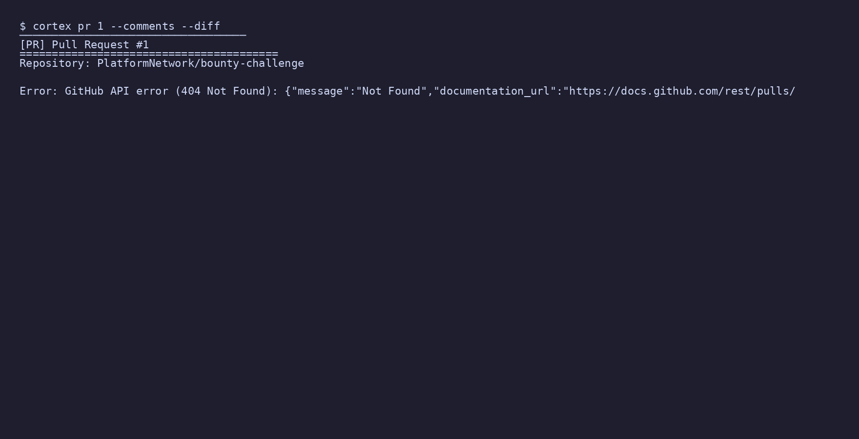Select the "cortex" command word
The image size is (859, 439).
52,26
